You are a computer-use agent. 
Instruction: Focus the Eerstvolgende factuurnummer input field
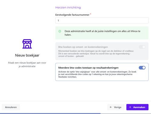coord(102,20)
